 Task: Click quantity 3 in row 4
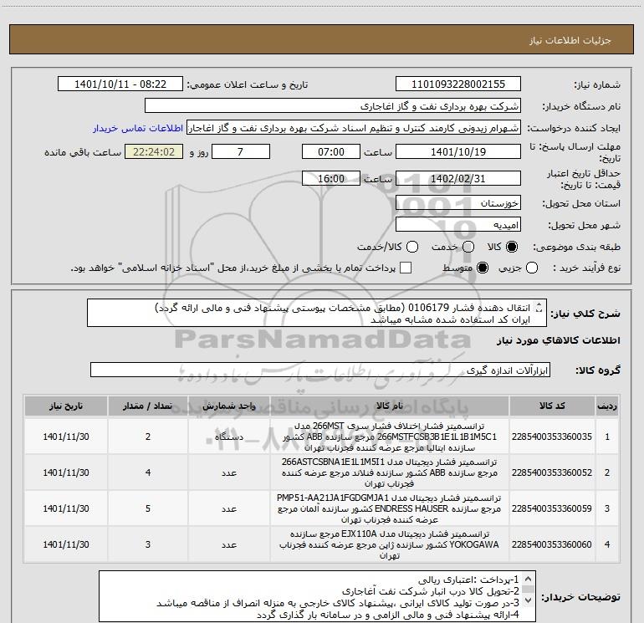(x=148, y=544)
